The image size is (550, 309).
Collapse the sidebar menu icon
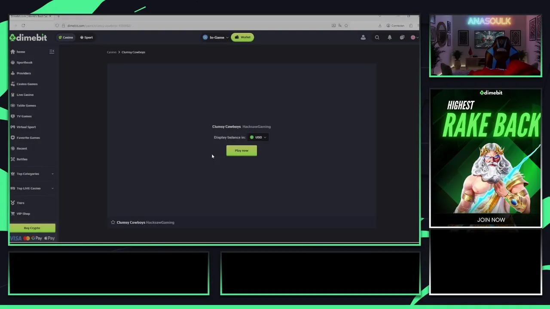52,51
